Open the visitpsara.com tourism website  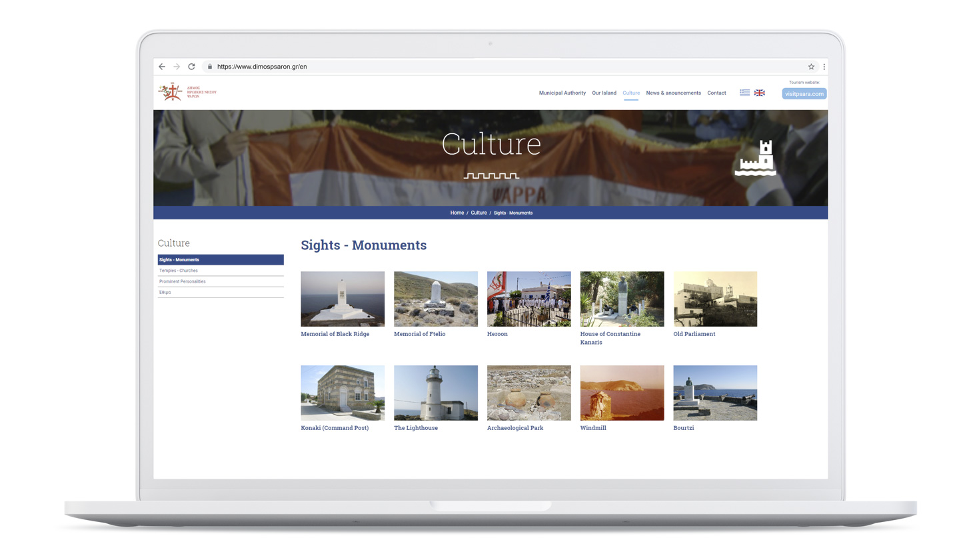pyautogui.click(x=804, y=93)
